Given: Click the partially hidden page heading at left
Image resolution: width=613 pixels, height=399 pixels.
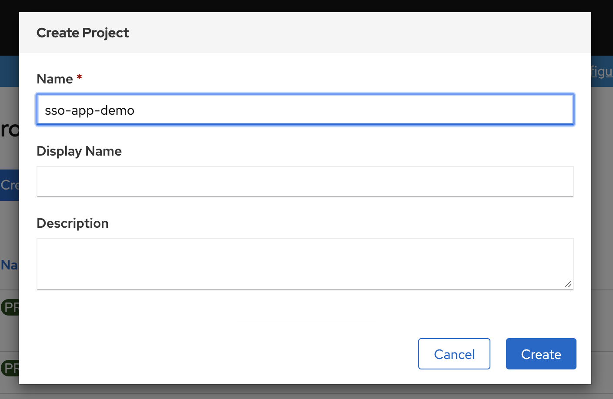Looking at the screenshot, I should click(x=10, y=130).
